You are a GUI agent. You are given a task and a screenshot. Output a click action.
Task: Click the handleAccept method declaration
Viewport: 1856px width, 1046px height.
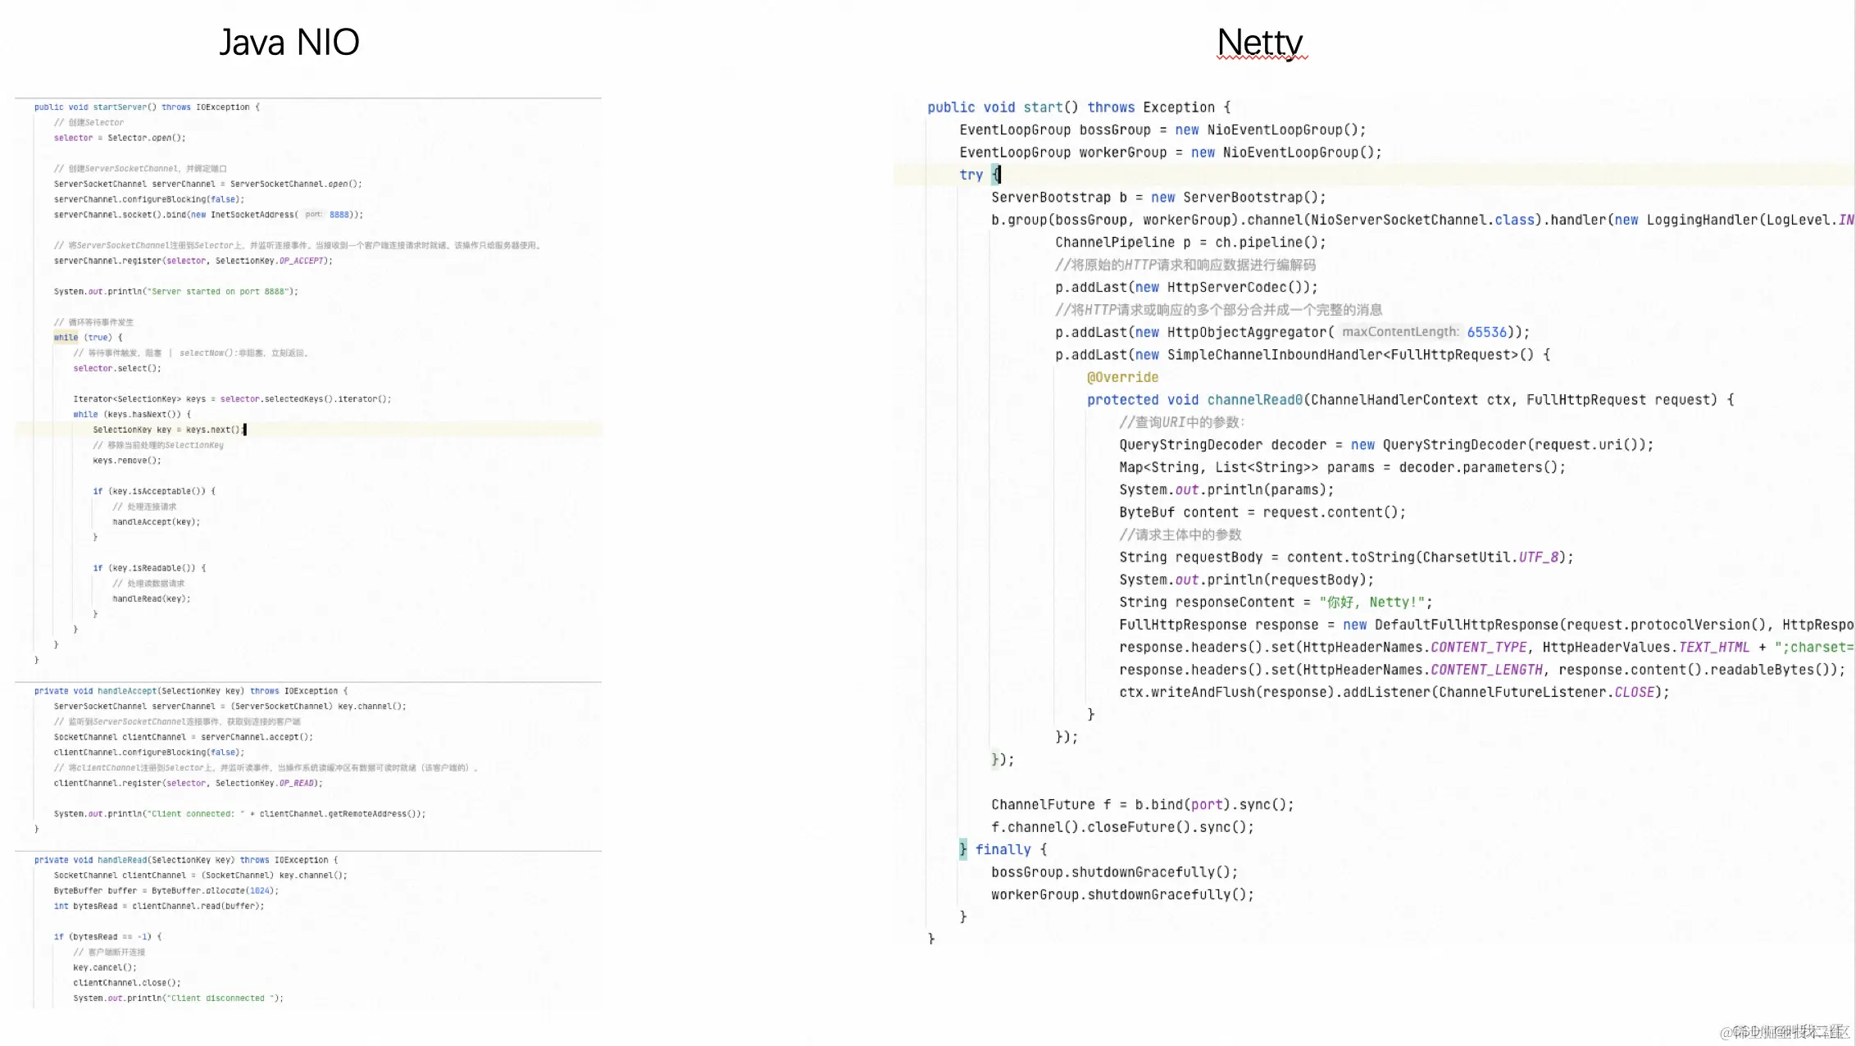pyautogui.click(x=127, y=691)
